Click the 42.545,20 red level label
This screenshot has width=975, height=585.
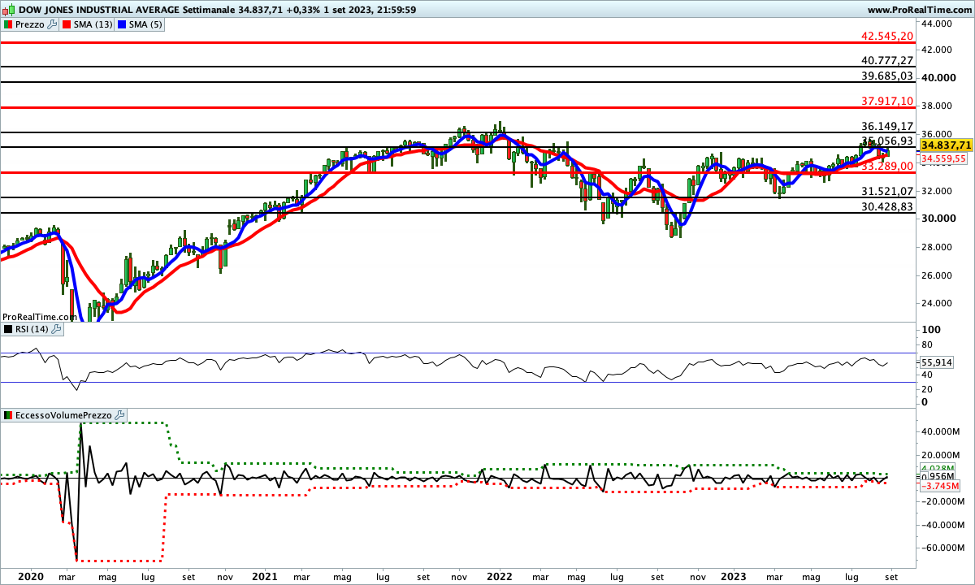(x=888, y=37)
